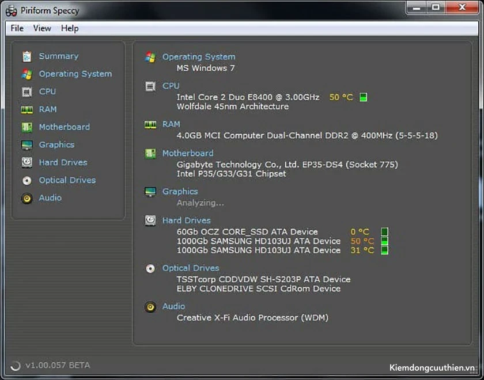Select Summary in the sidebar
This screenshot has height=380, width=484.
(59, 56)
